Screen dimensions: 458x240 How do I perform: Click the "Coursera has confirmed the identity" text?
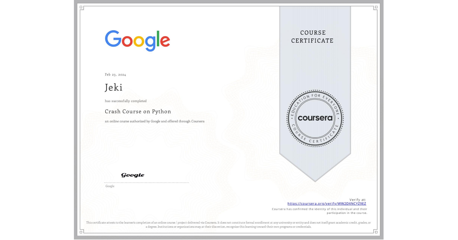(x=319, y=211)
